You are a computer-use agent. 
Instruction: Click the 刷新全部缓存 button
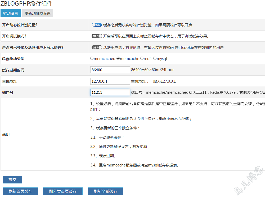tap(106, 191)
